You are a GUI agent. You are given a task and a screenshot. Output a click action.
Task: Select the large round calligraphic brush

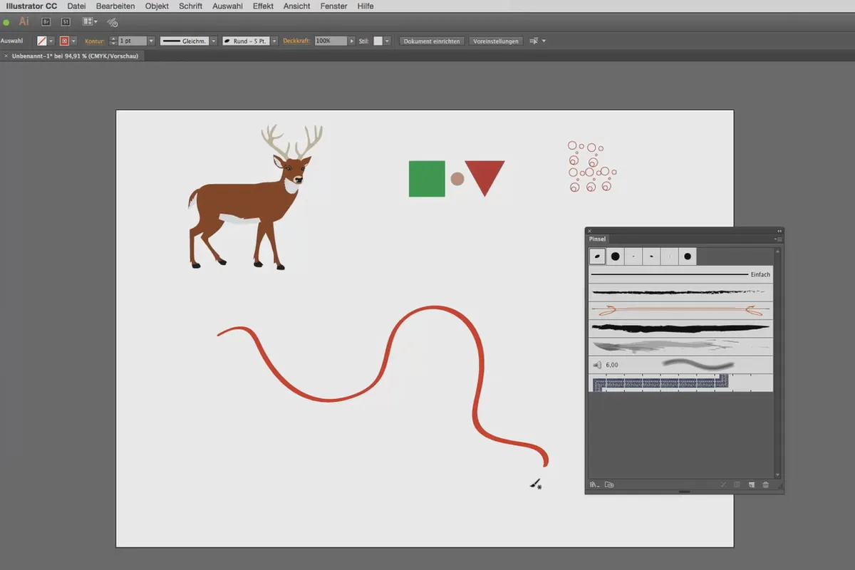coord(615,256)
